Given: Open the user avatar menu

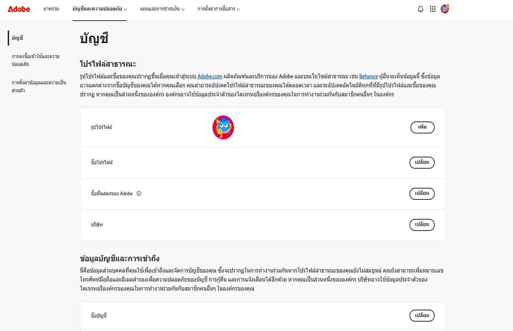Looking at the screenshot, I should (x=445, y=9).
